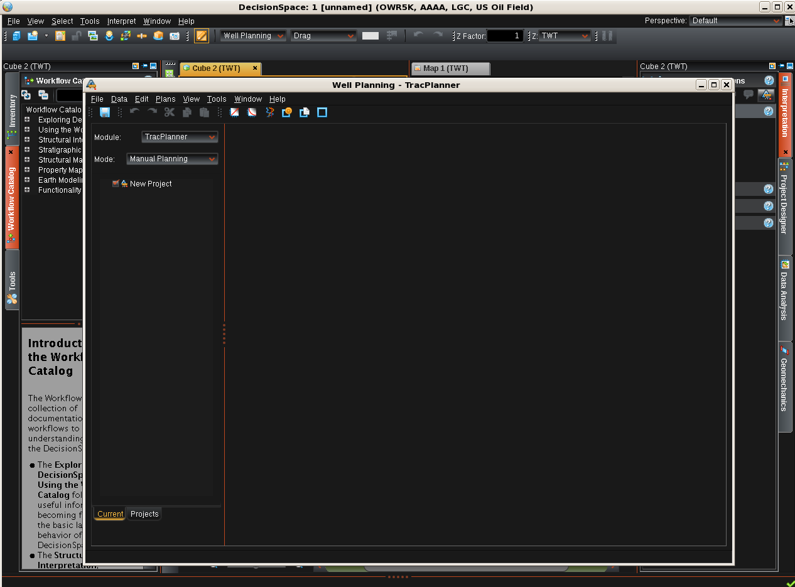The width and height of the screenshot is (795, 587).
Task: Click the Cut scissors icon in TracPlanner
Action: (170, 112)
